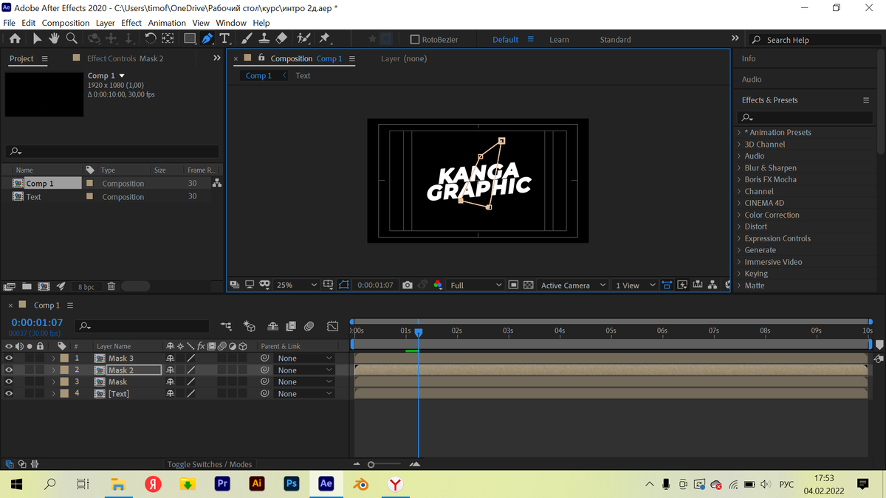Open the Graph Editor in timeline

tap(333, 325)
